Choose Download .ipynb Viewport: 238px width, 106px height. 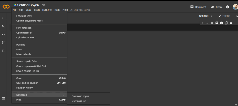[88, 96]
